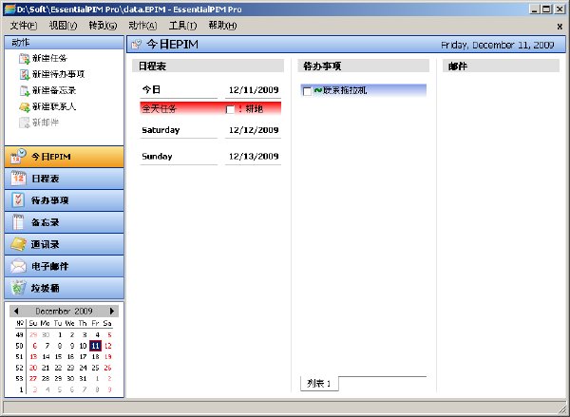Open the 转到(G) menu
Viewport: 570px width, 417px height.
(x=104, y=26)
